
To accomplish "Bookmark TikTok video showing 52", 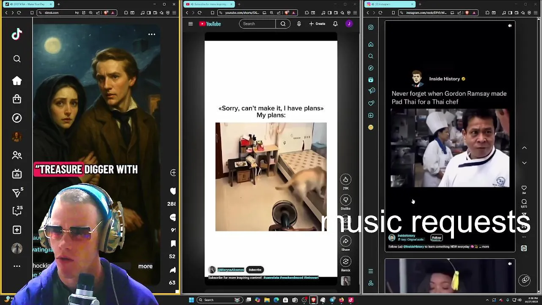I will point(173,244).
